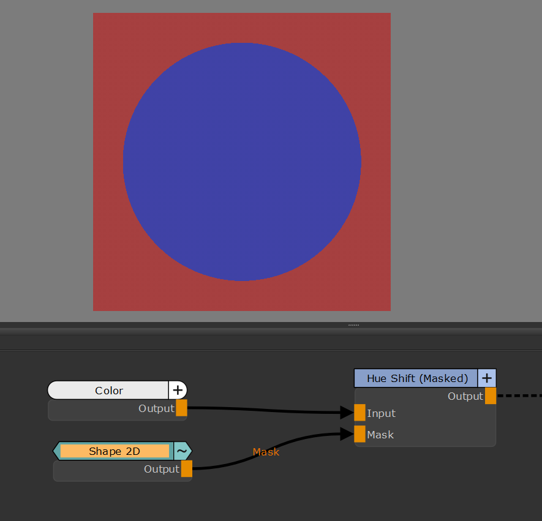The height and width of the screenshot is (521, 542).
Task: Expand the Color node with plus button
Action: point(178,391)
